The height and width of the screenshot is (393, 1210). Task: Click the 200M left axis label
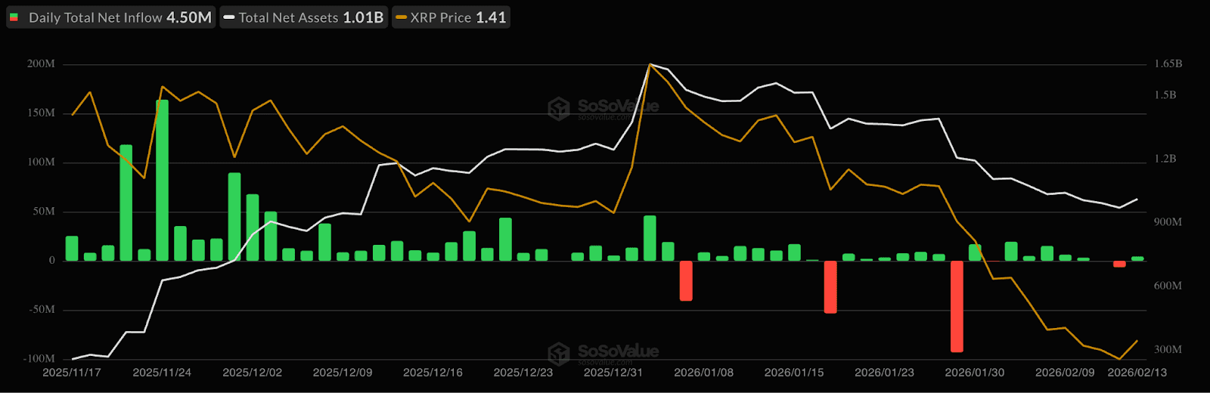41,64
